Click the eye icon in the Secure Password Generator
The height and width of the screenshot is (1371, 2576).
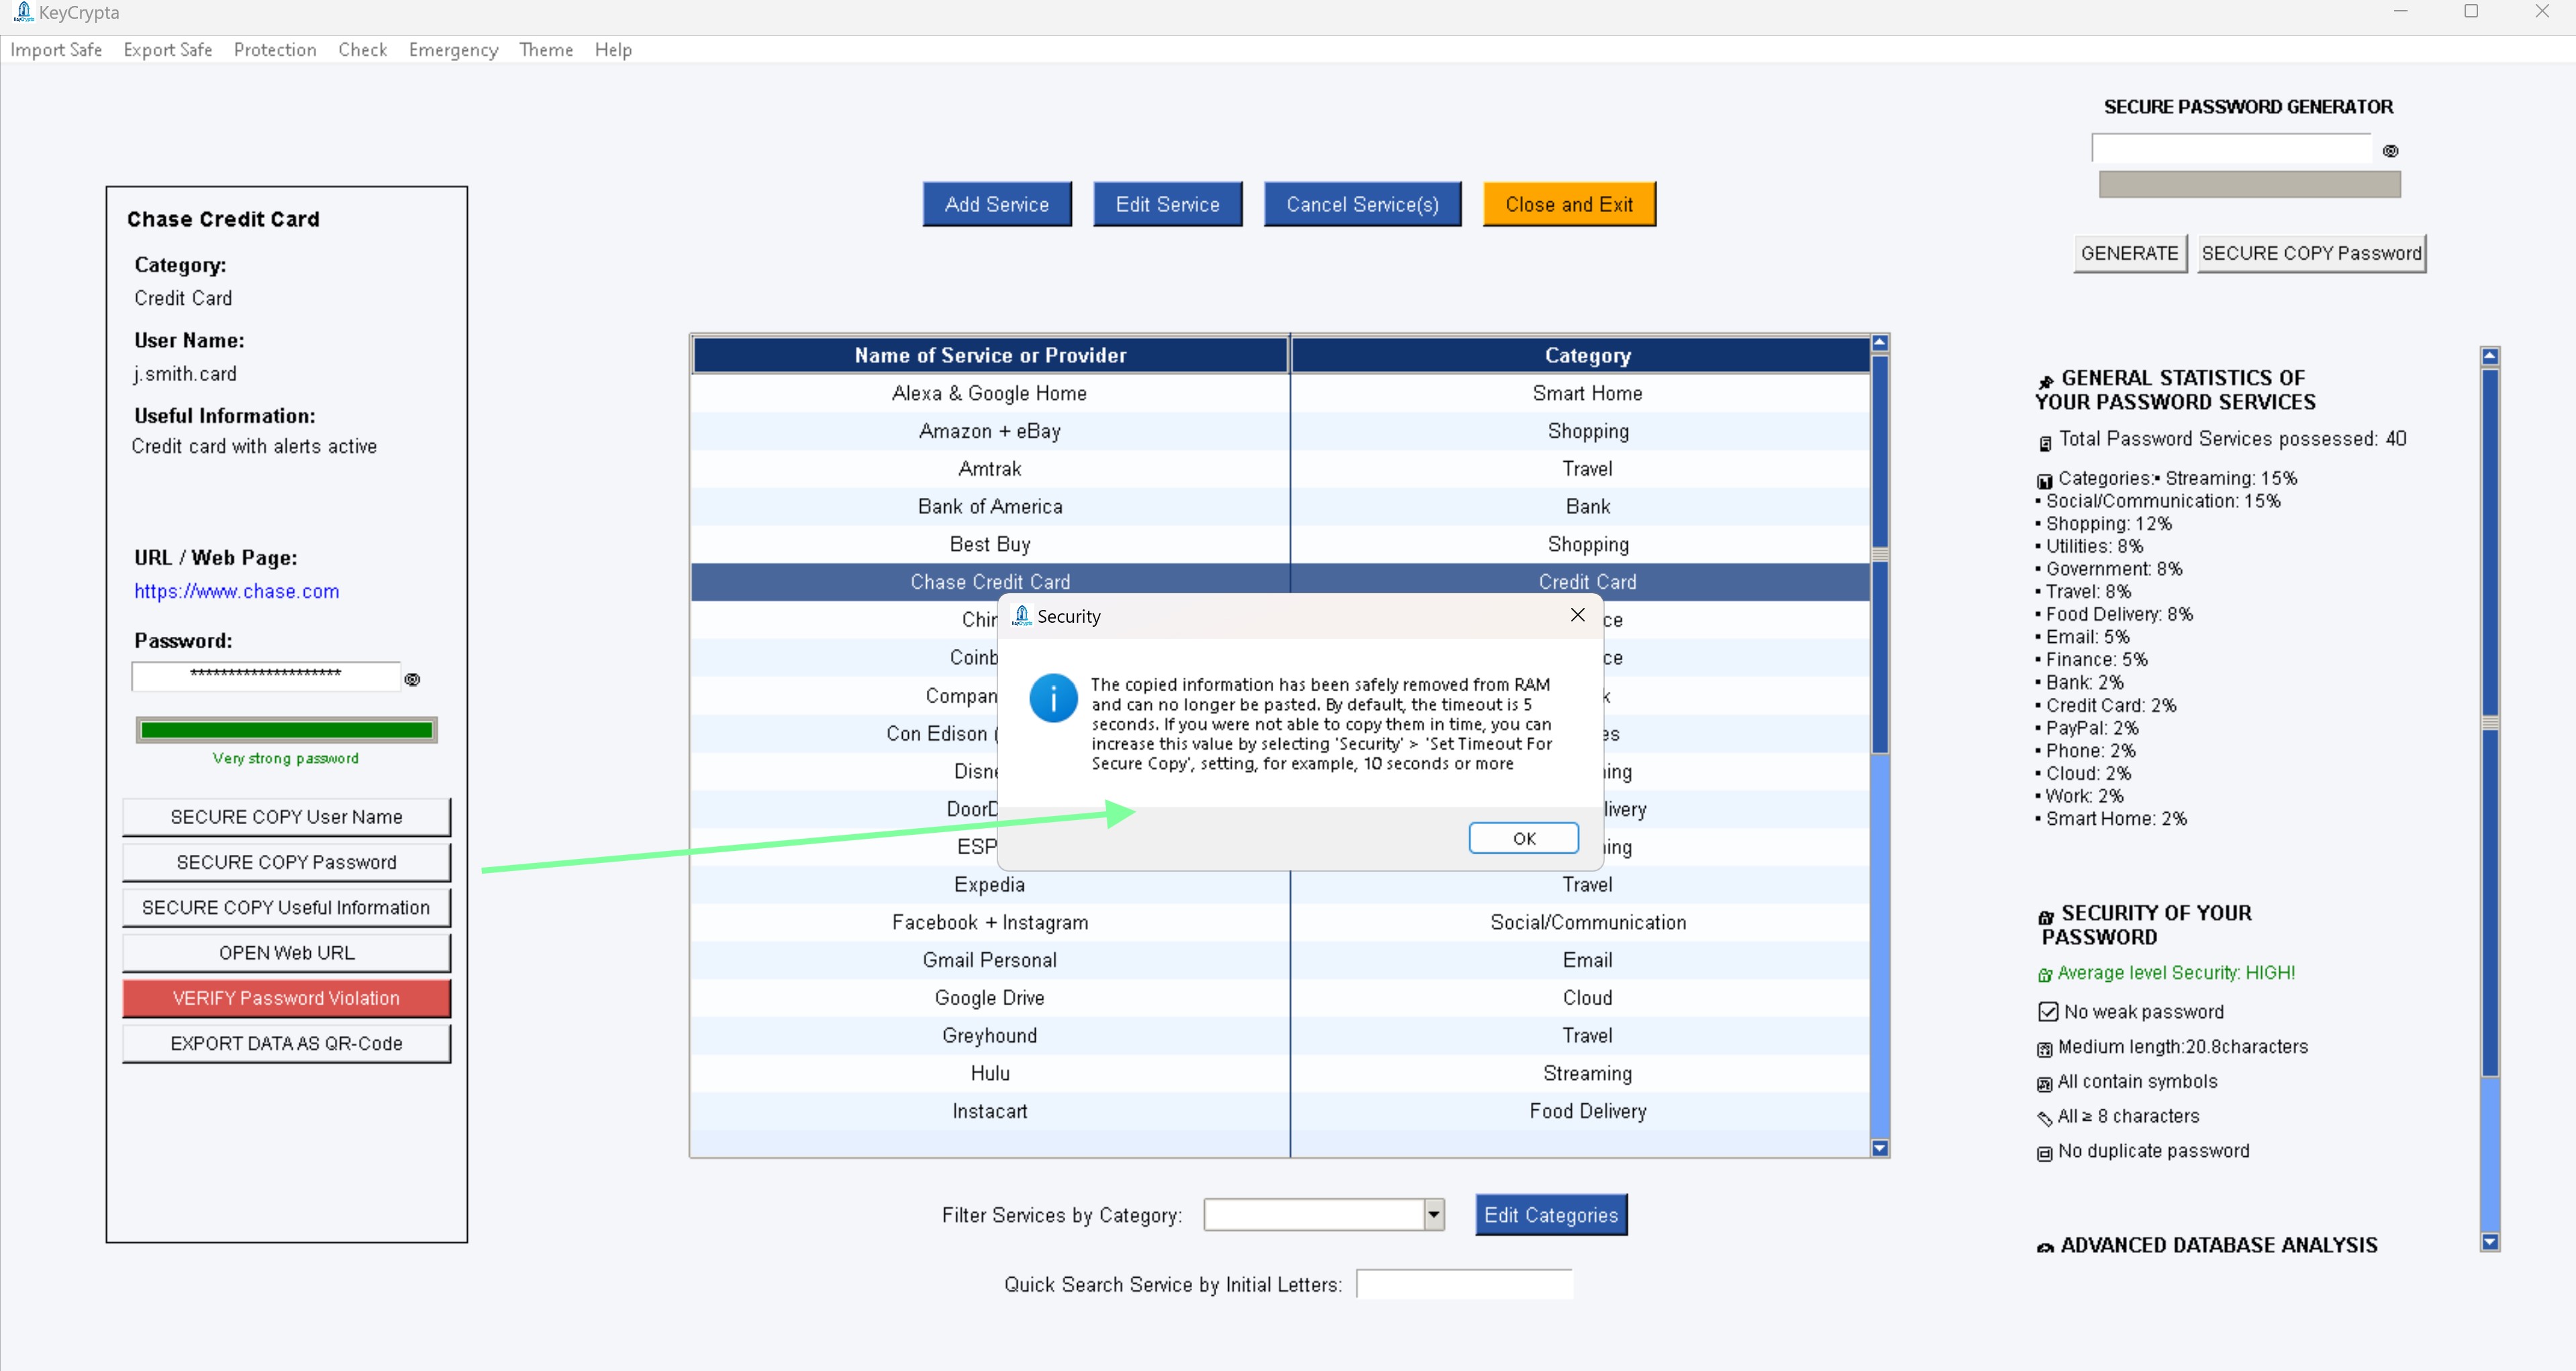coord(2391,150)
